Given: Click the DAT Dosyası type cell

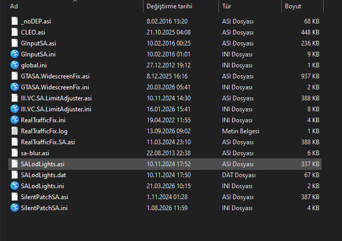Looking at the screenshot, I should click(x=239, y=175).
